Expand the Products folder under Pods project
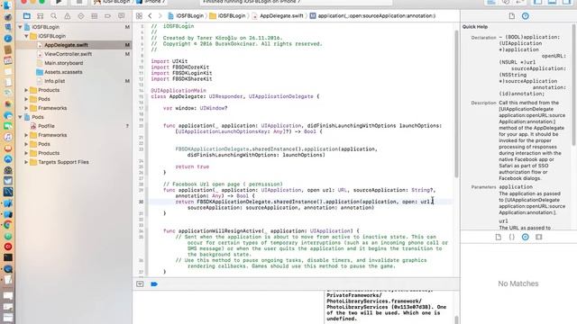 click(x=26, y=153)
